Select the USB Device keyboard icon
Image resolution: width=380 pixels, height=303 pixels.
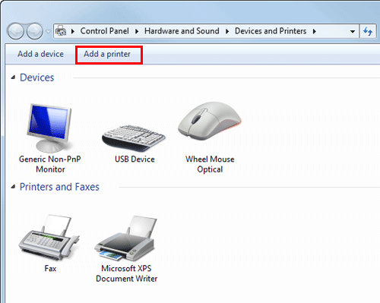click(134, 137)
